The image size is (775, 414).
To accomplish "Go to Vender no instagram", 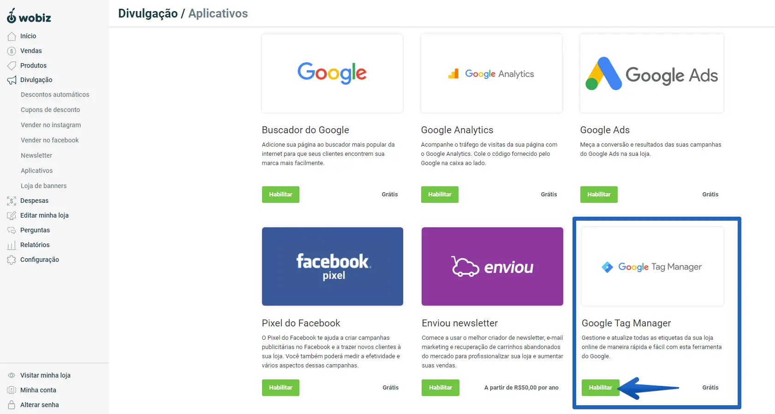I will pos(51,125).
